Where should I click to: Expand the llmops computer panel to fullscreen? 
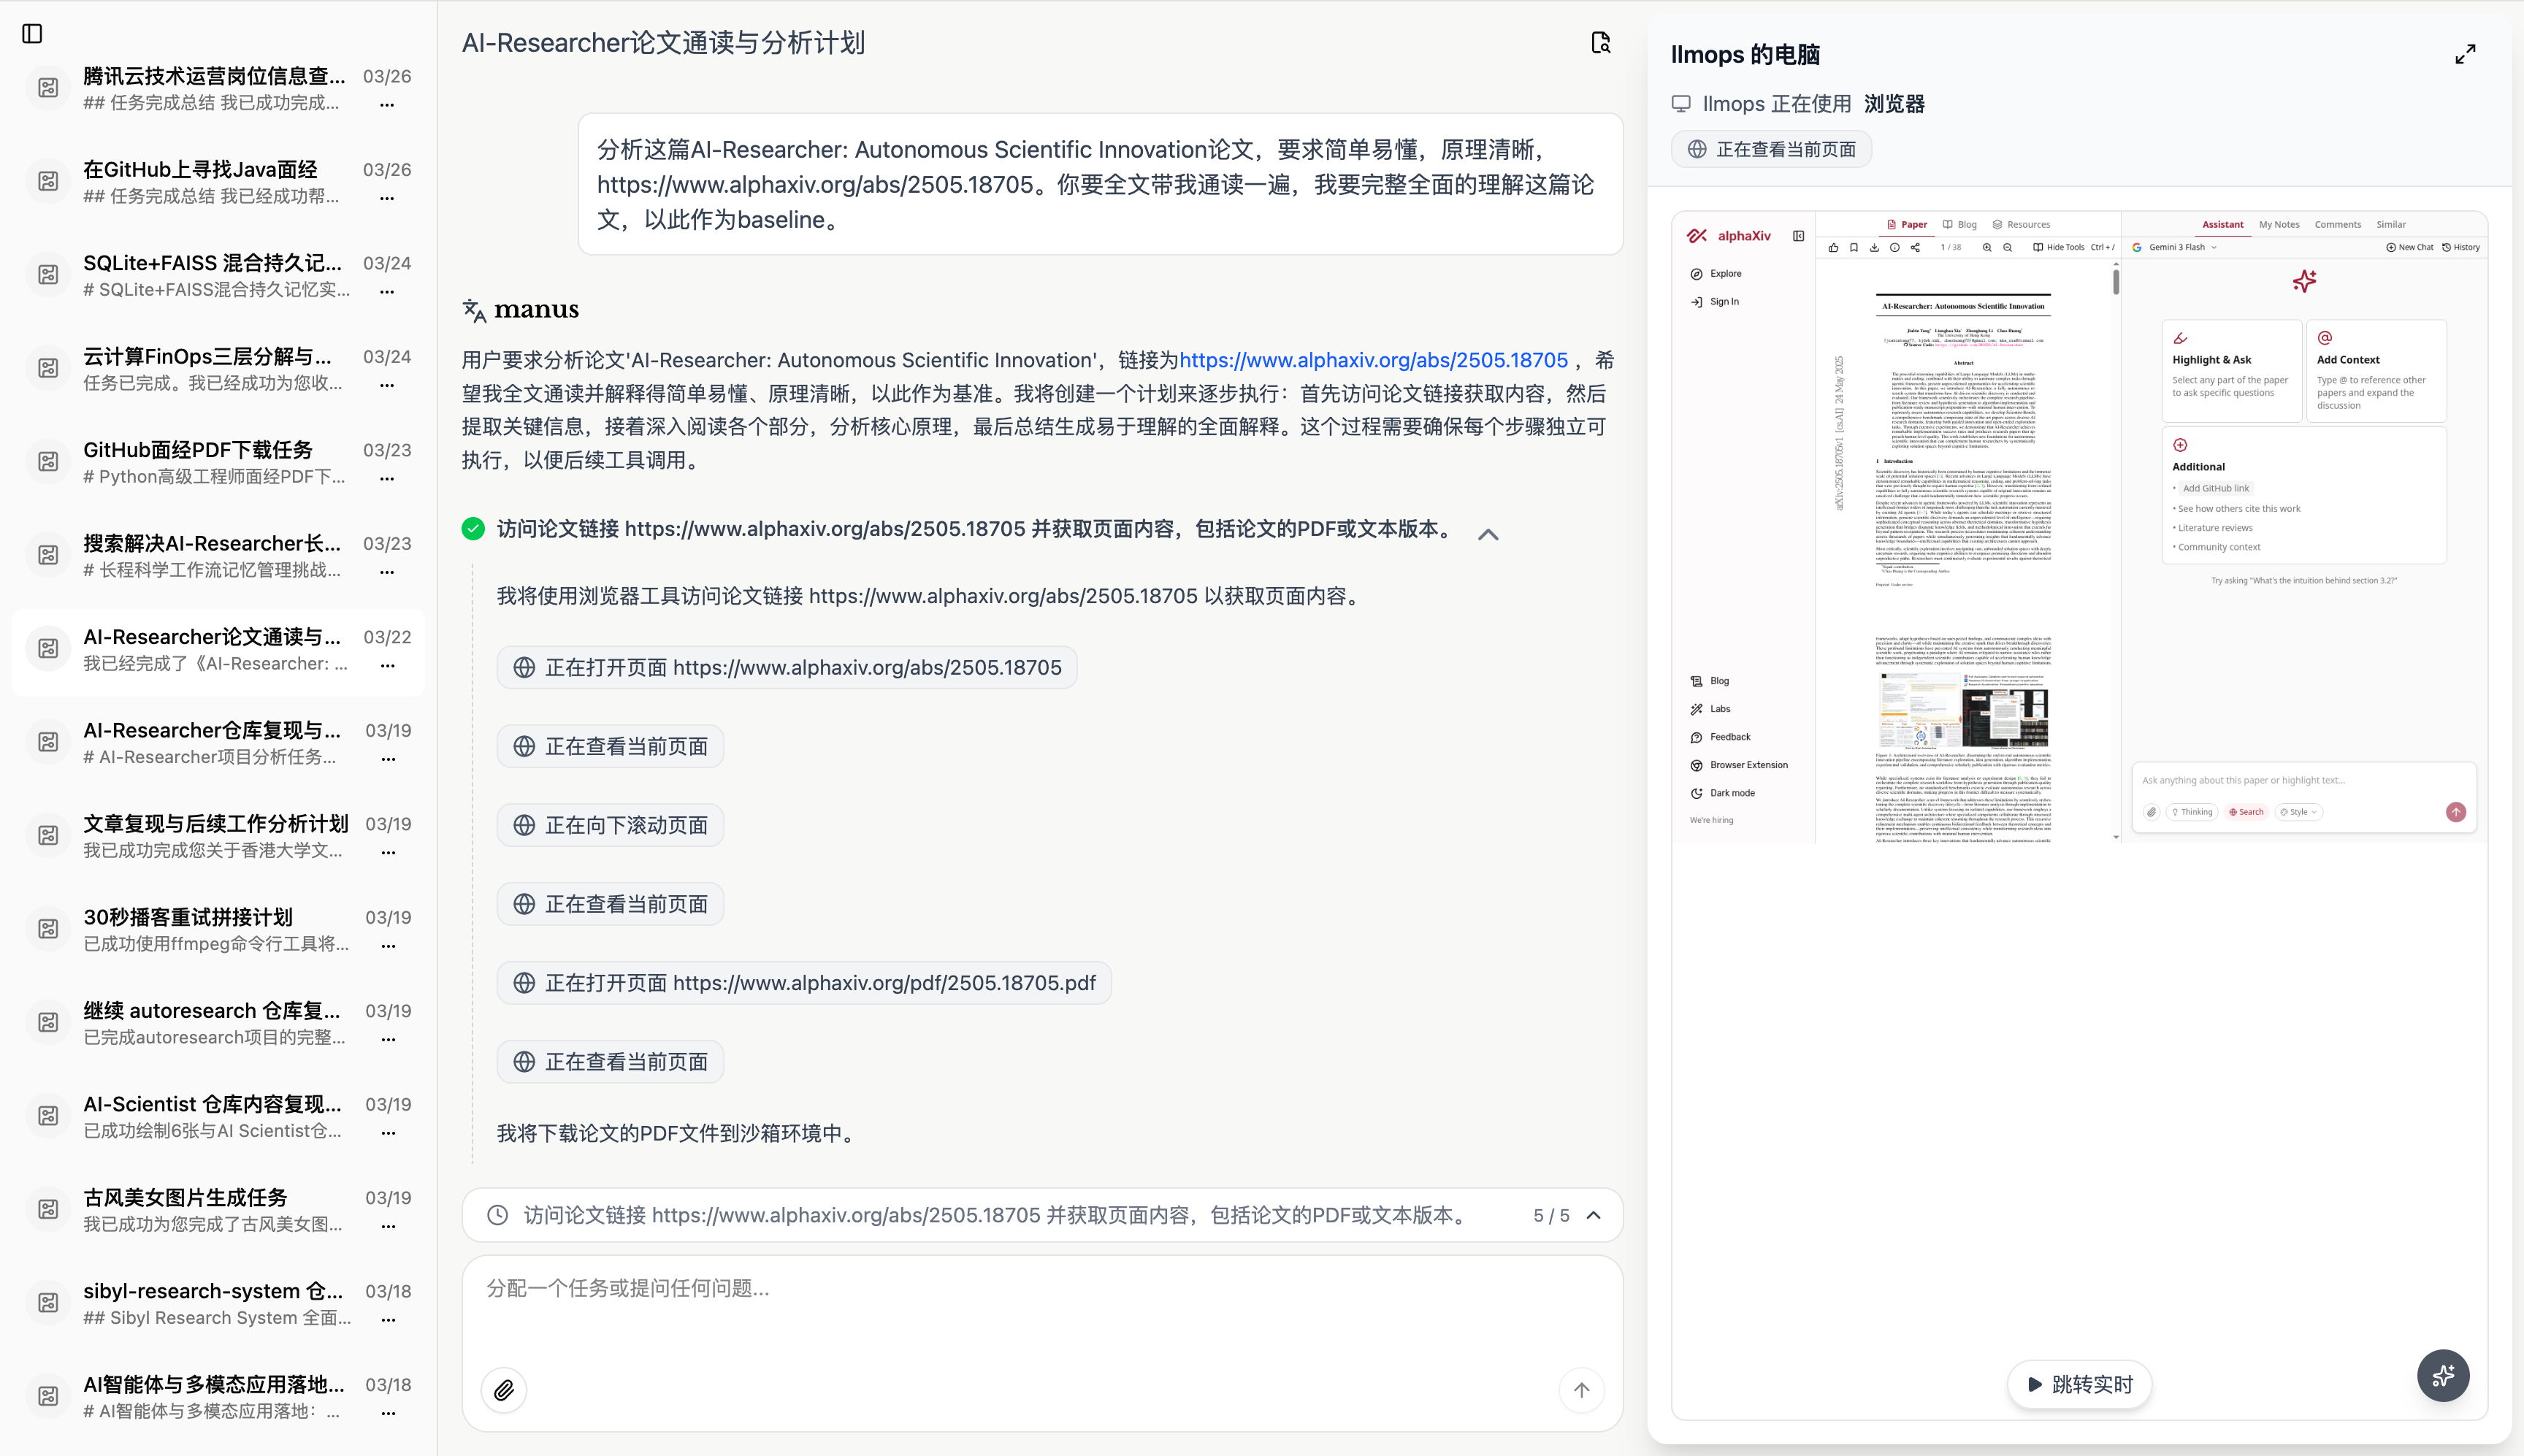pos(2466,54)
